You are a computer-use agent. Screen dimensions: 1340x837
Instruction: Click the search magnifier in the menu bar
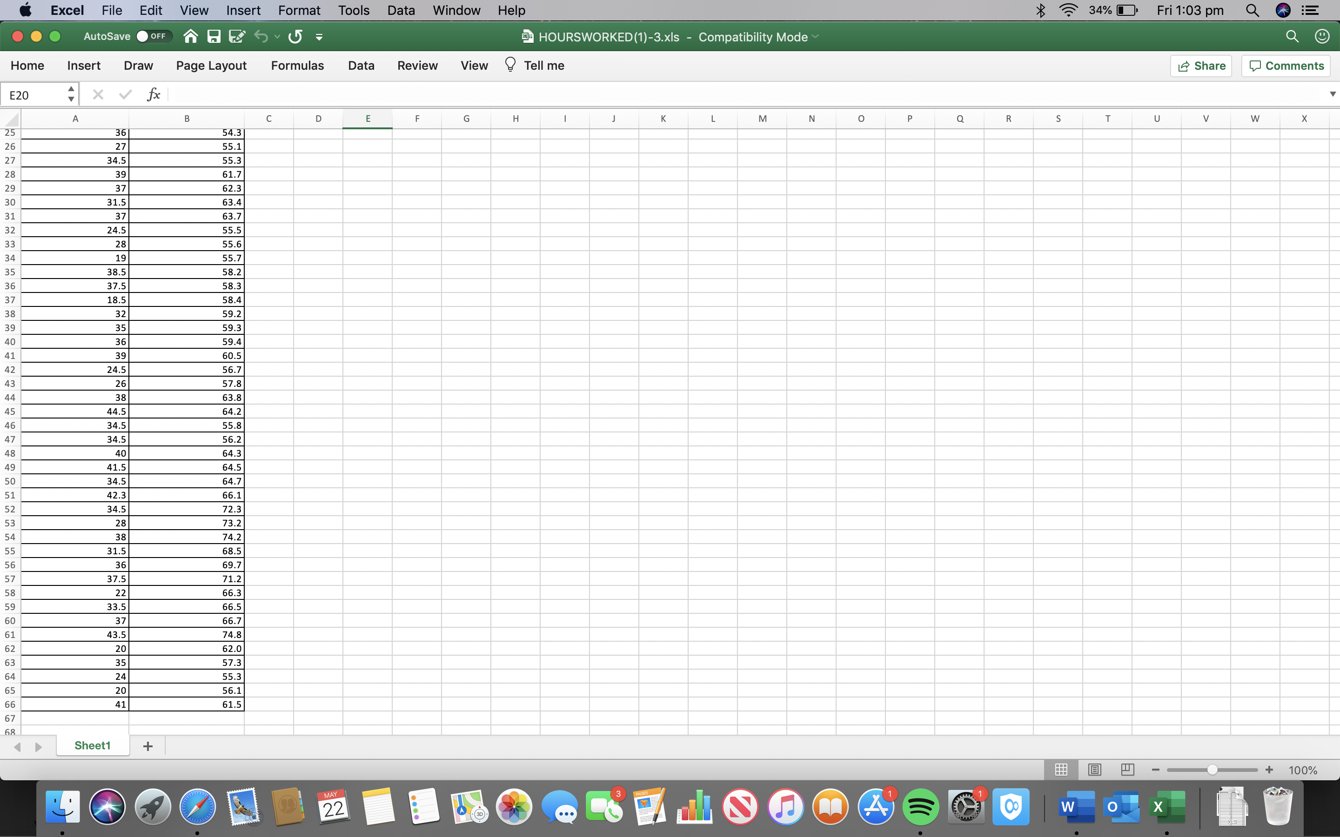[x=1252, y=10]
